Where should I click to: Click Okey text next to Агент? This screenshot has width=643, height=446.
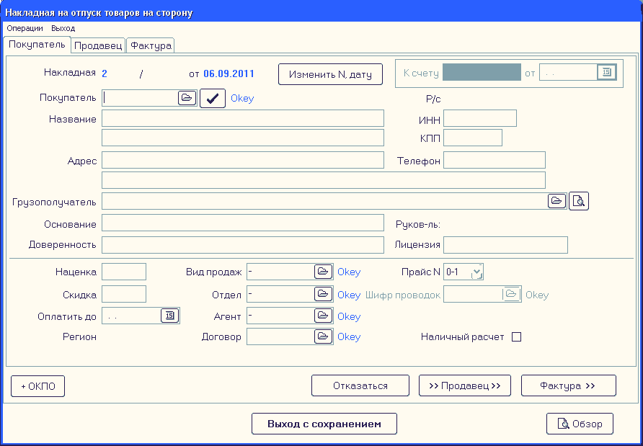[x=349, y=316]
